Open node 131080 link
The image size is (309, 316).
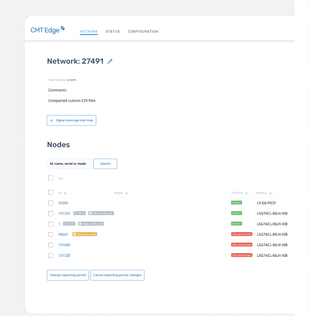tap(64, 245)
